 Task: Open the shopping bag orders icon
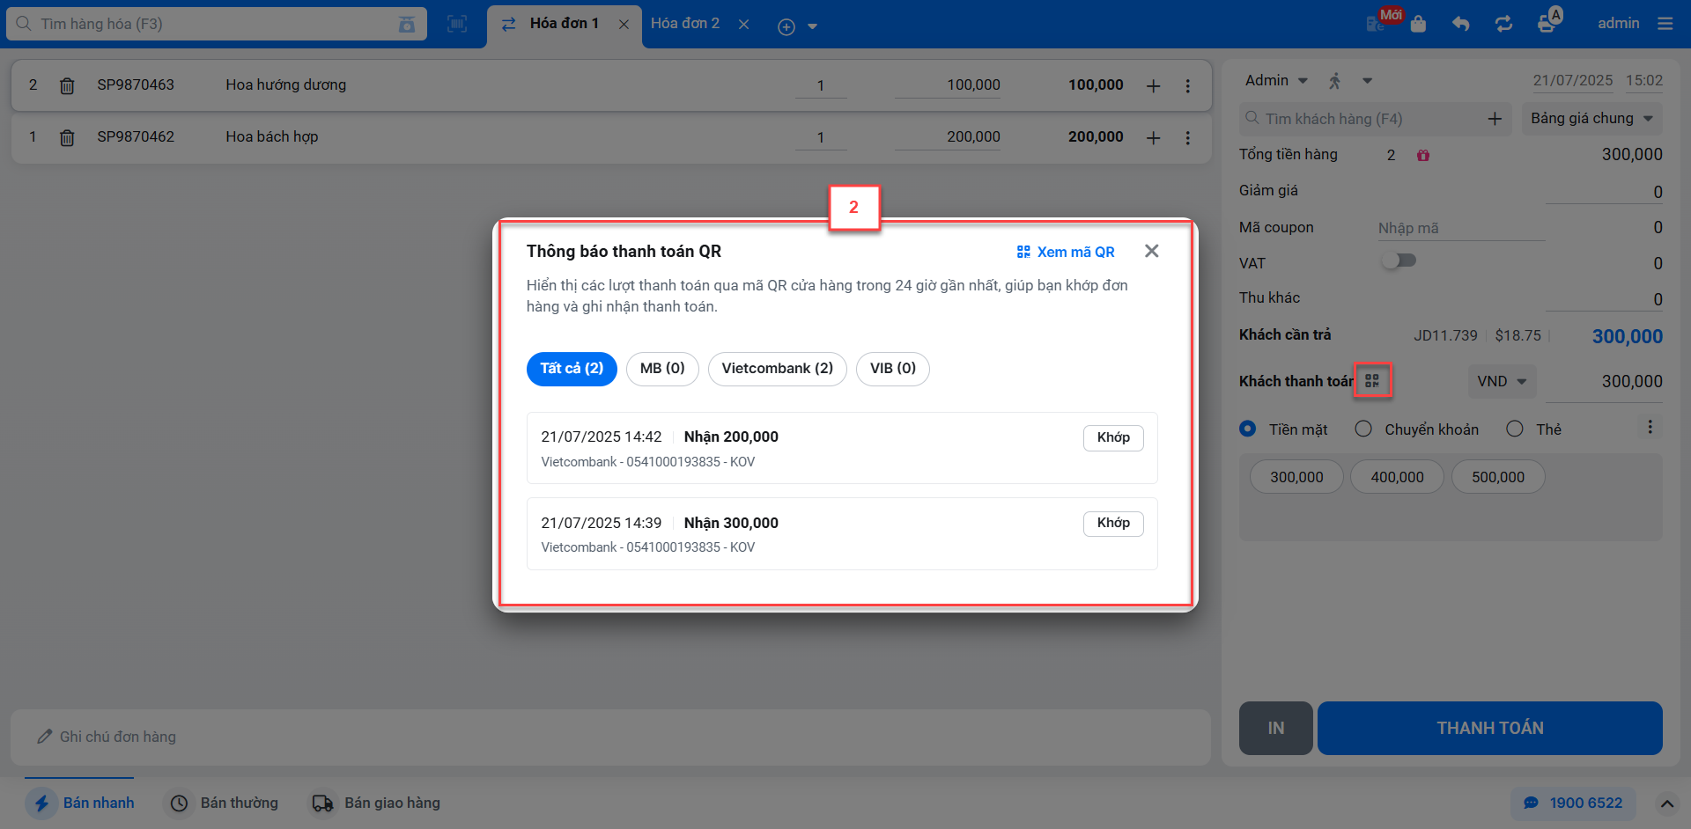[x=1418, y=24]
